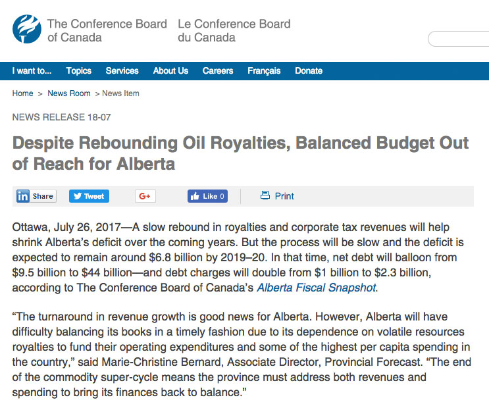Open the Services menu

tap(122, 71)
